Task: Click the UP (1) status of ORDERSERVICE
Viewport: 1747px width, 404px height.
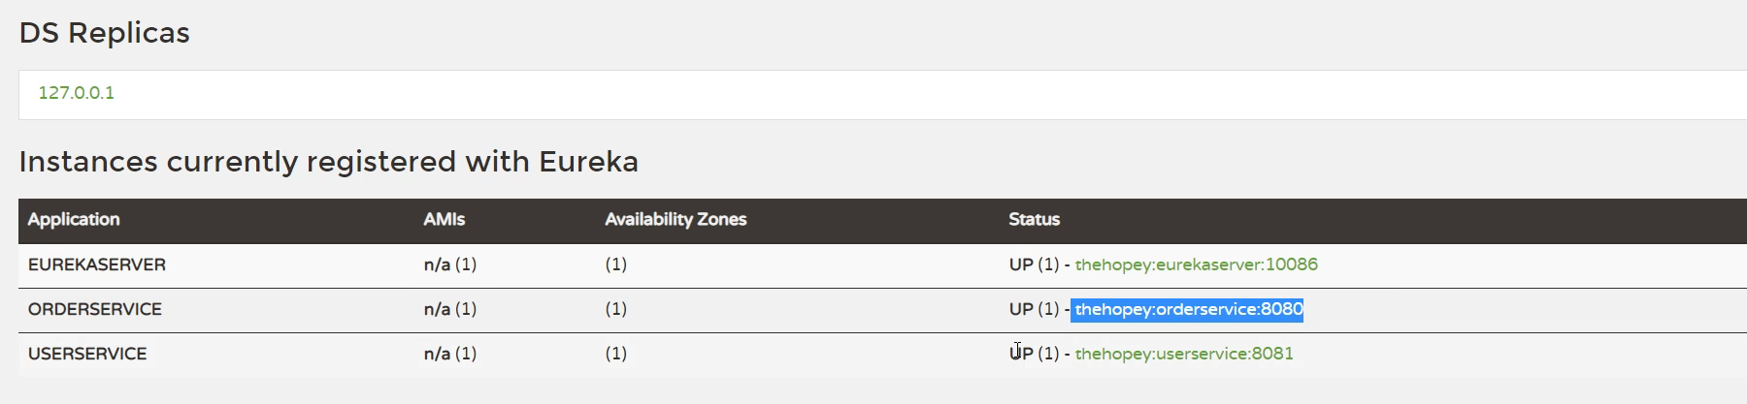Action: [x=1034, y=309]
